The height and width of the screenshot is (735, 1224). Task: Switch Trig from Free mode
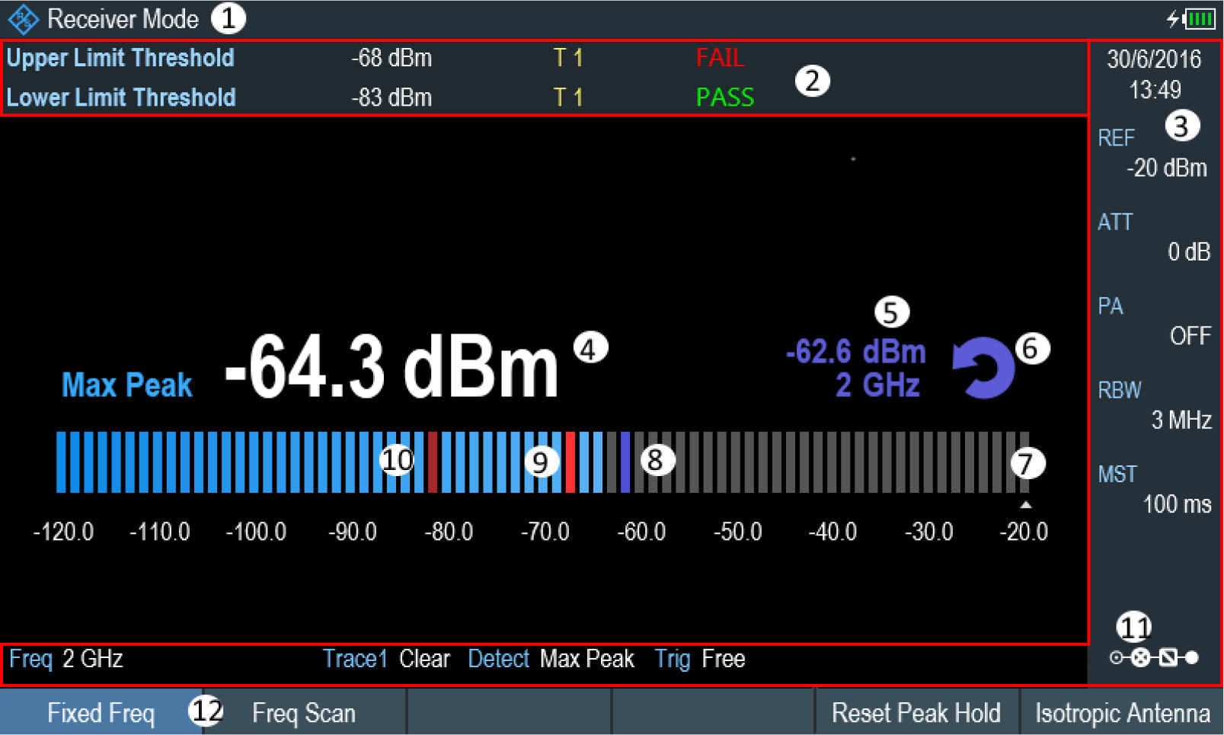pyautogui.click(x=699, y=659)
